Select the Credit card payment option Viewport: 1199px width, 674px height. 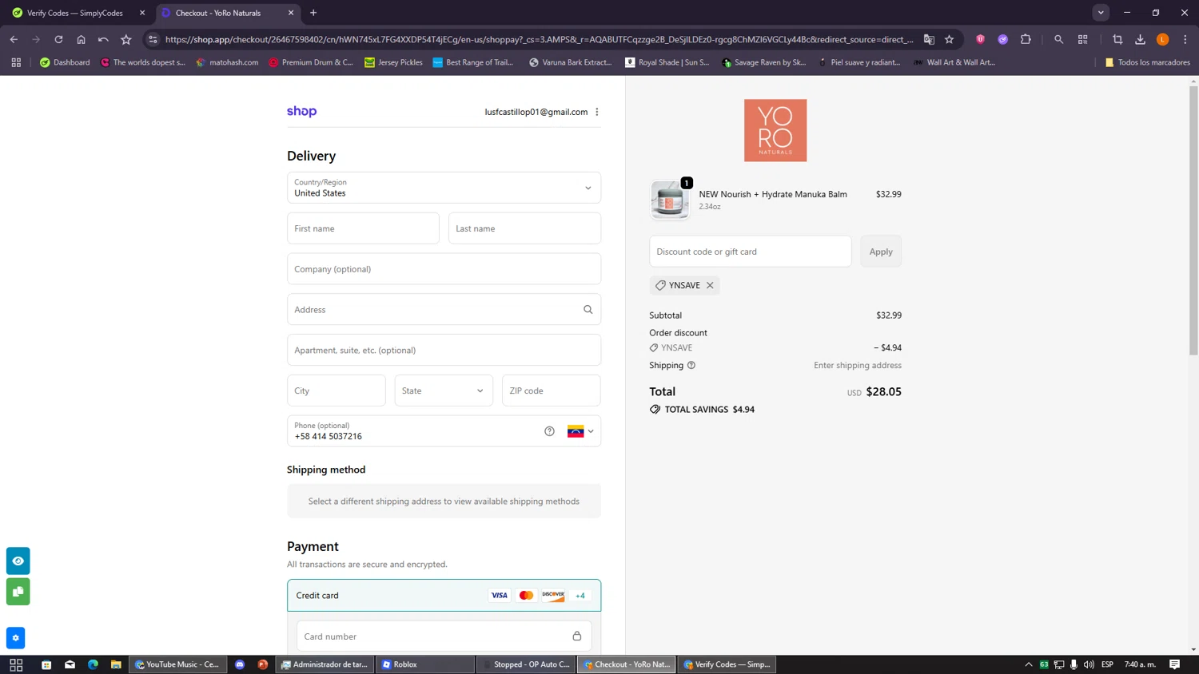click(444, 595)
